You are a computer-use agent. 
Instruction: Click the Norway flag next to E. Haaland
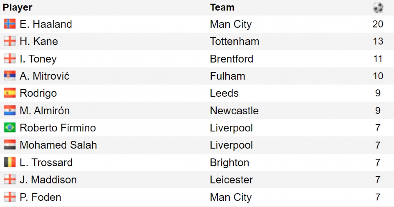click(x=10, y=24)
